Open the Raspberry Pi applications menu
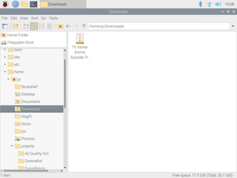The width and height of the screenshot is (237, 178). coord(5,4)
